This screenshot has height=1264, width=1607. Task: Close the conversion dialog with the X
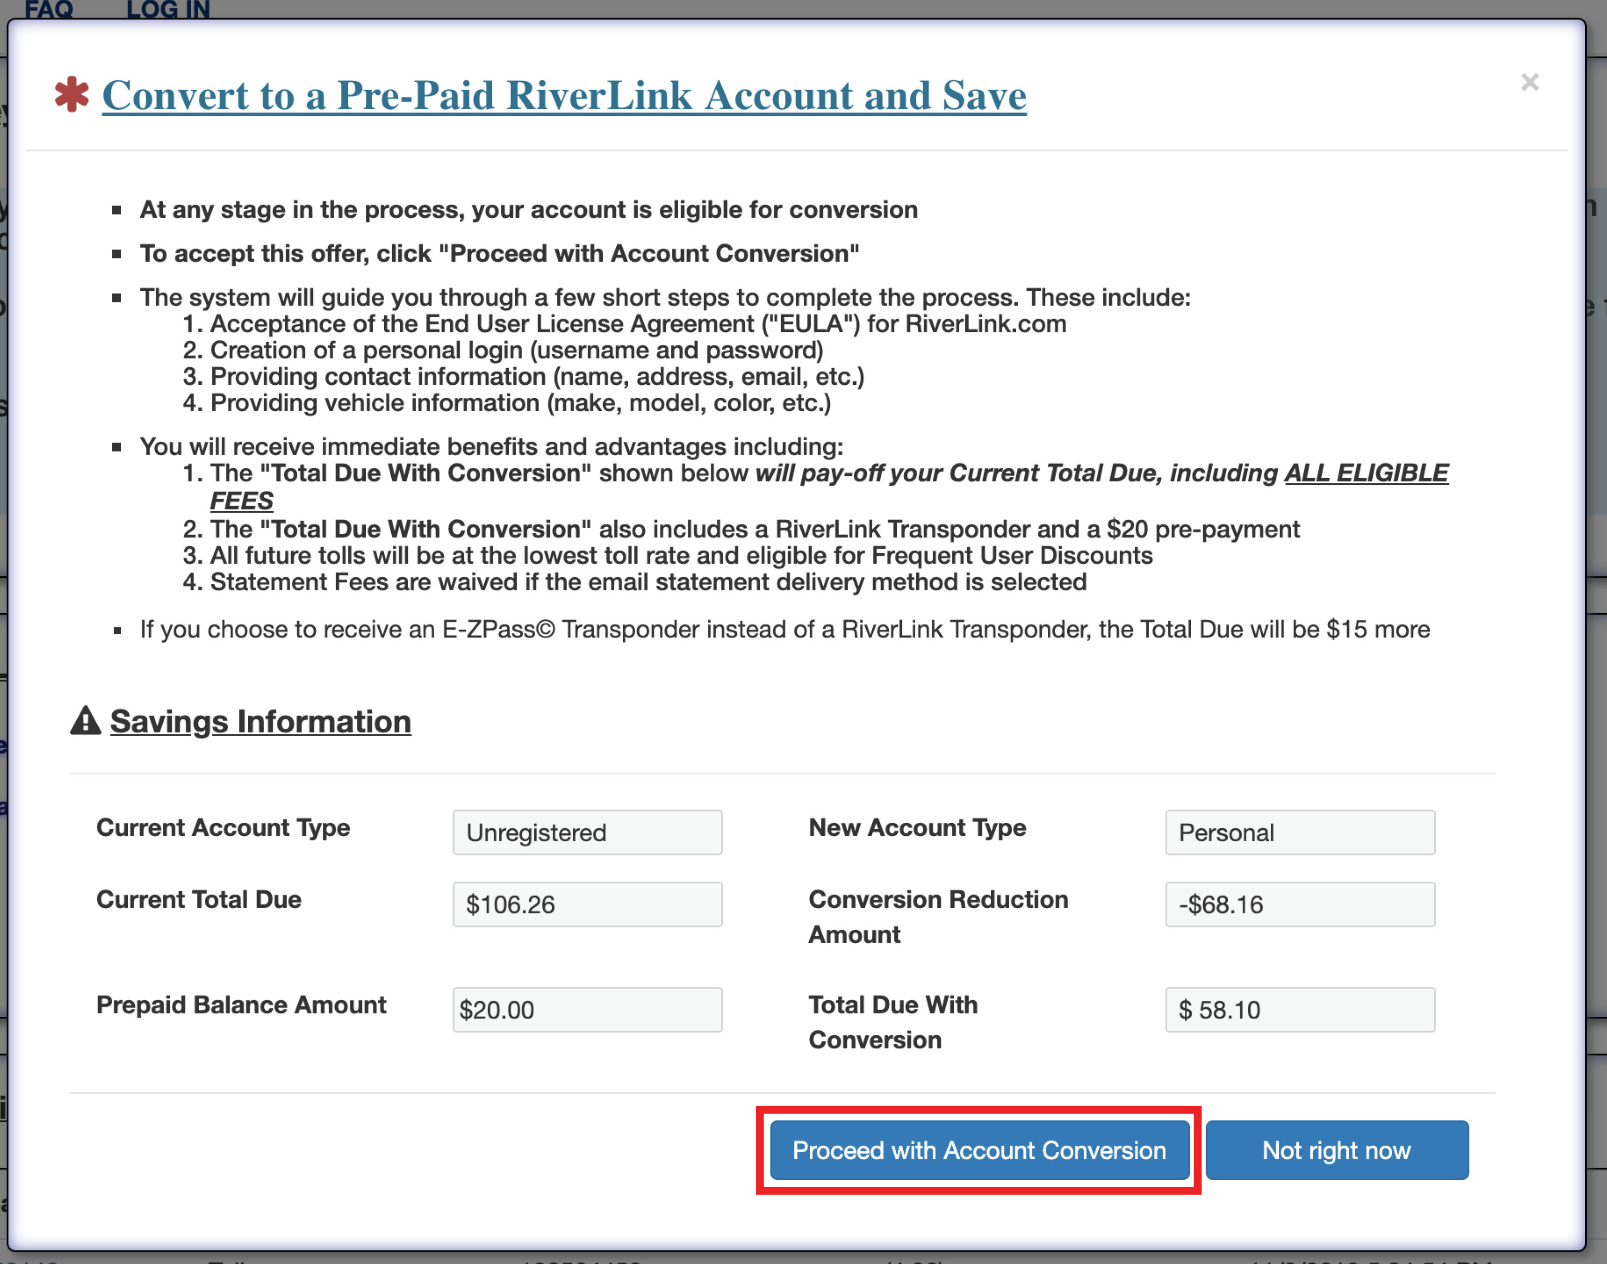(x=1529, y=81)
